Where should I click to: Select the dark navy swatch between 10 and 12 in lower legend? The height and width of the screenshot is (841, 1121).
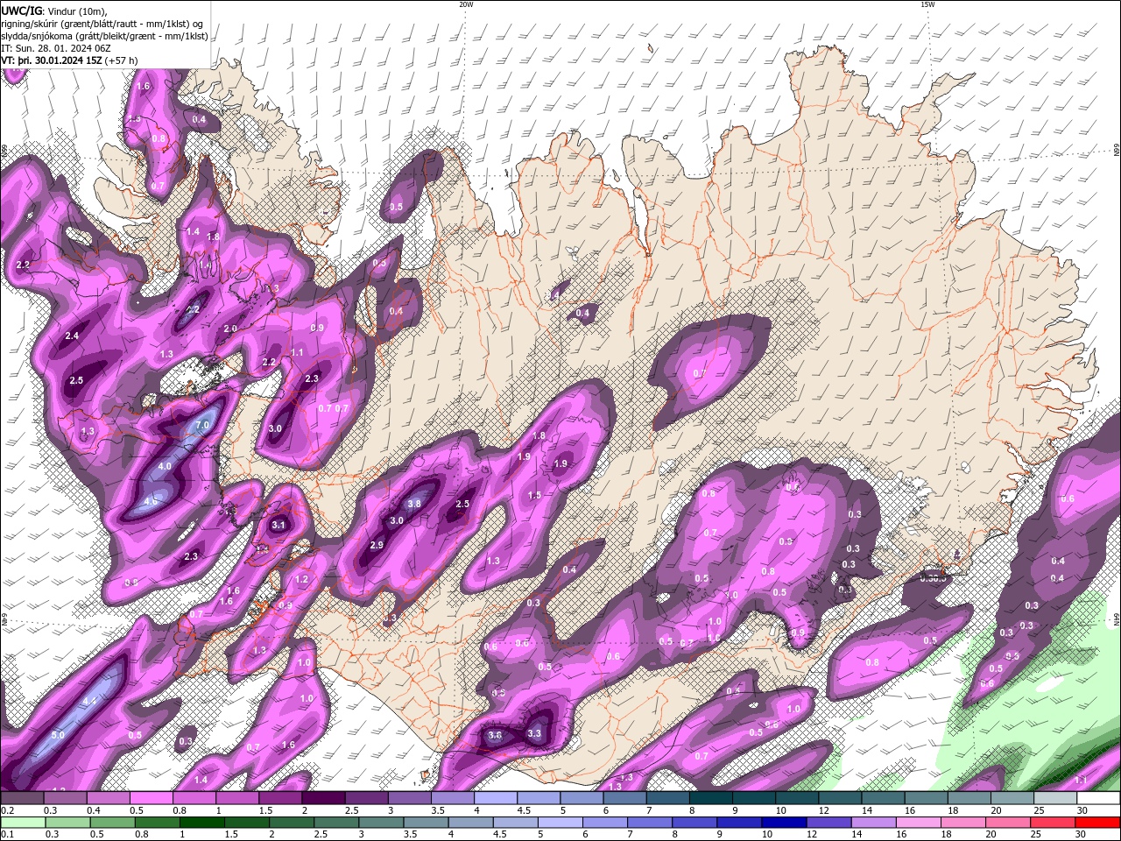tap(782, 823)
